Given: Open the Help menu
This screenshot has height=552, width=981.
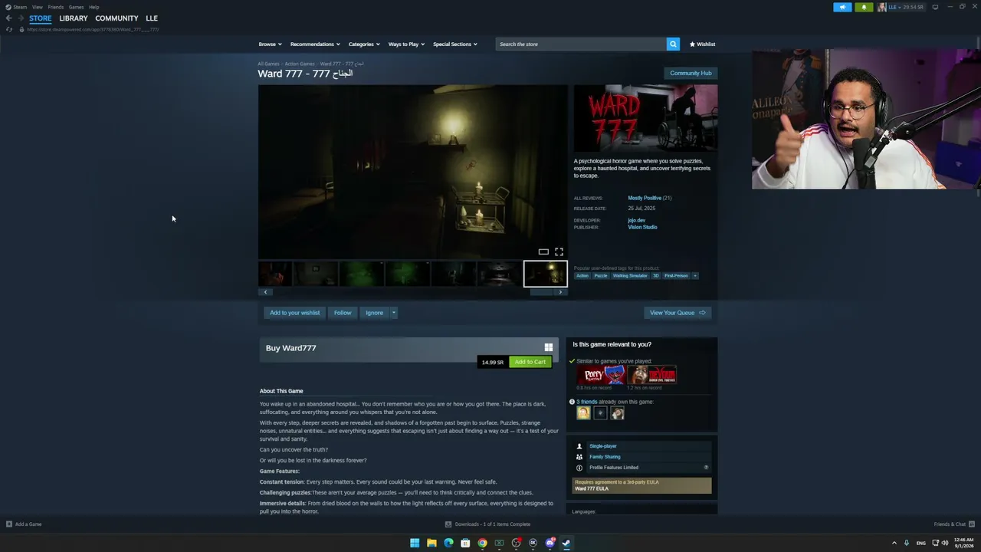Looking at the screenshot, I should (94, 7).
